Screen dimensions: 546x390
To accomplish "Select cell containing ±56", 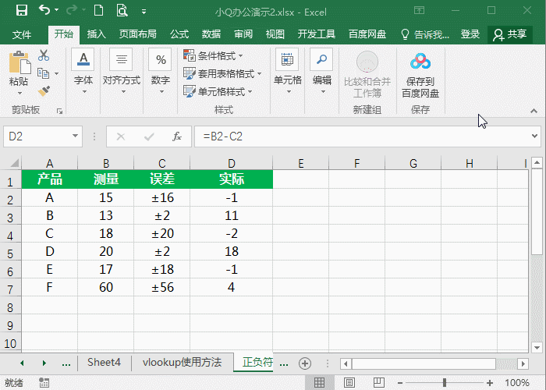I will [162, 287].
